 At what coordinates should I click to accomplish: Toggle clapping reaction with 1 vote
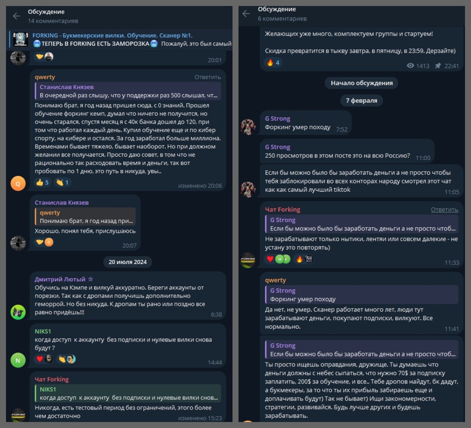click(63, 182)
